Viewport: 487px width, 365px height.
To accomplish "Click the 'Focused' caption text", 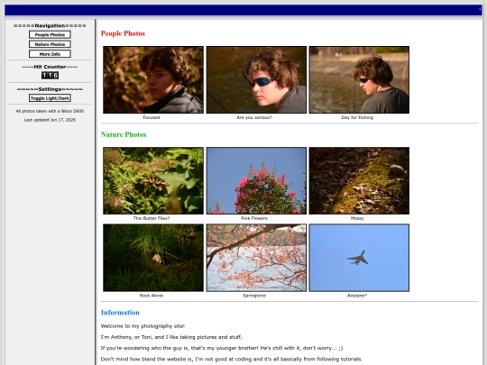I will point(152,117).
